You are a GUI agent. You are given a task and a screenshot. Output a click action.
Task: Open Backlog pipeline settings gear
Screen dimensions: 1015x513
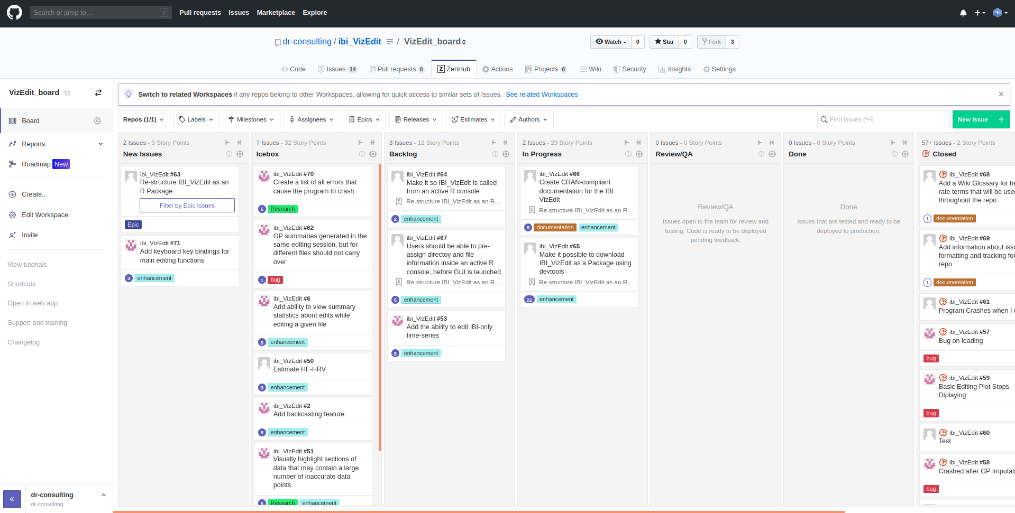[506, 154]
